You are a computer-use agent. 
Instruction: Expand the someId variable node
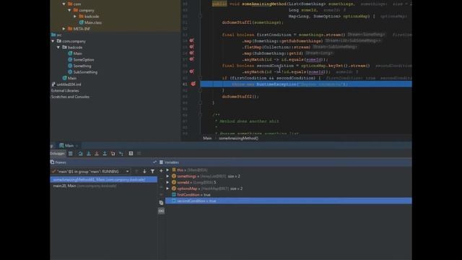[x=167, y=183]
